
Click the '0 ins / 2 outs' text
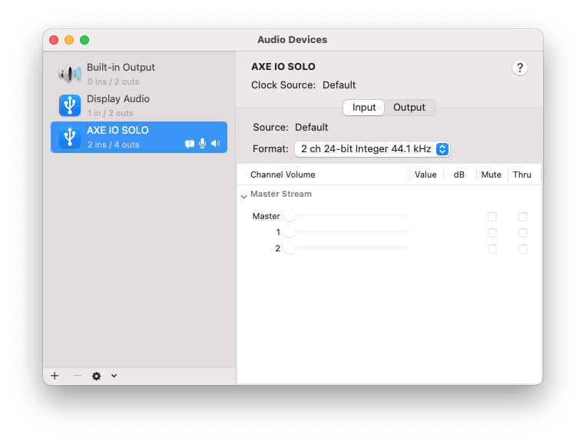pyautogui.click(x=113, y=81)
